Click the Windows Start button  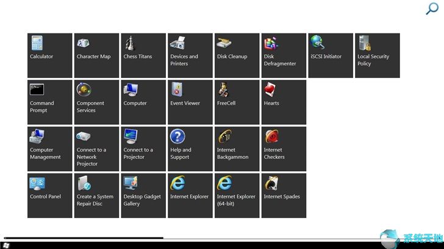pos(6,245)
